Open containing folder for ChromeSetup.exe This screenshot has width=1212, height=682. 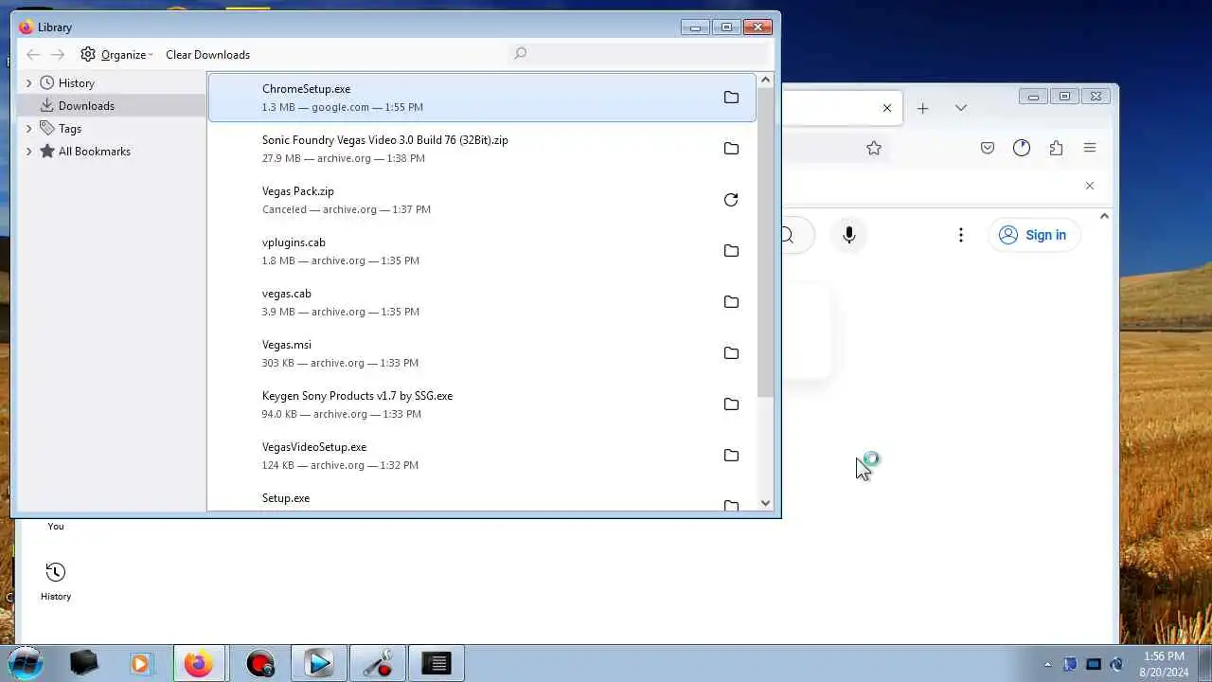pos(731,98)
